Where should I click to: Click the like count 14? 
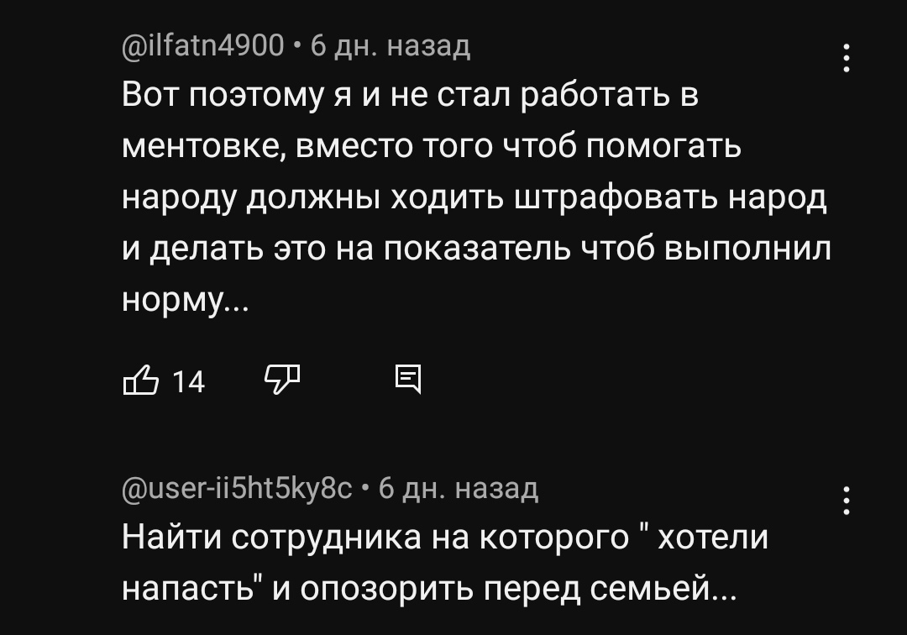coord(188,382)
